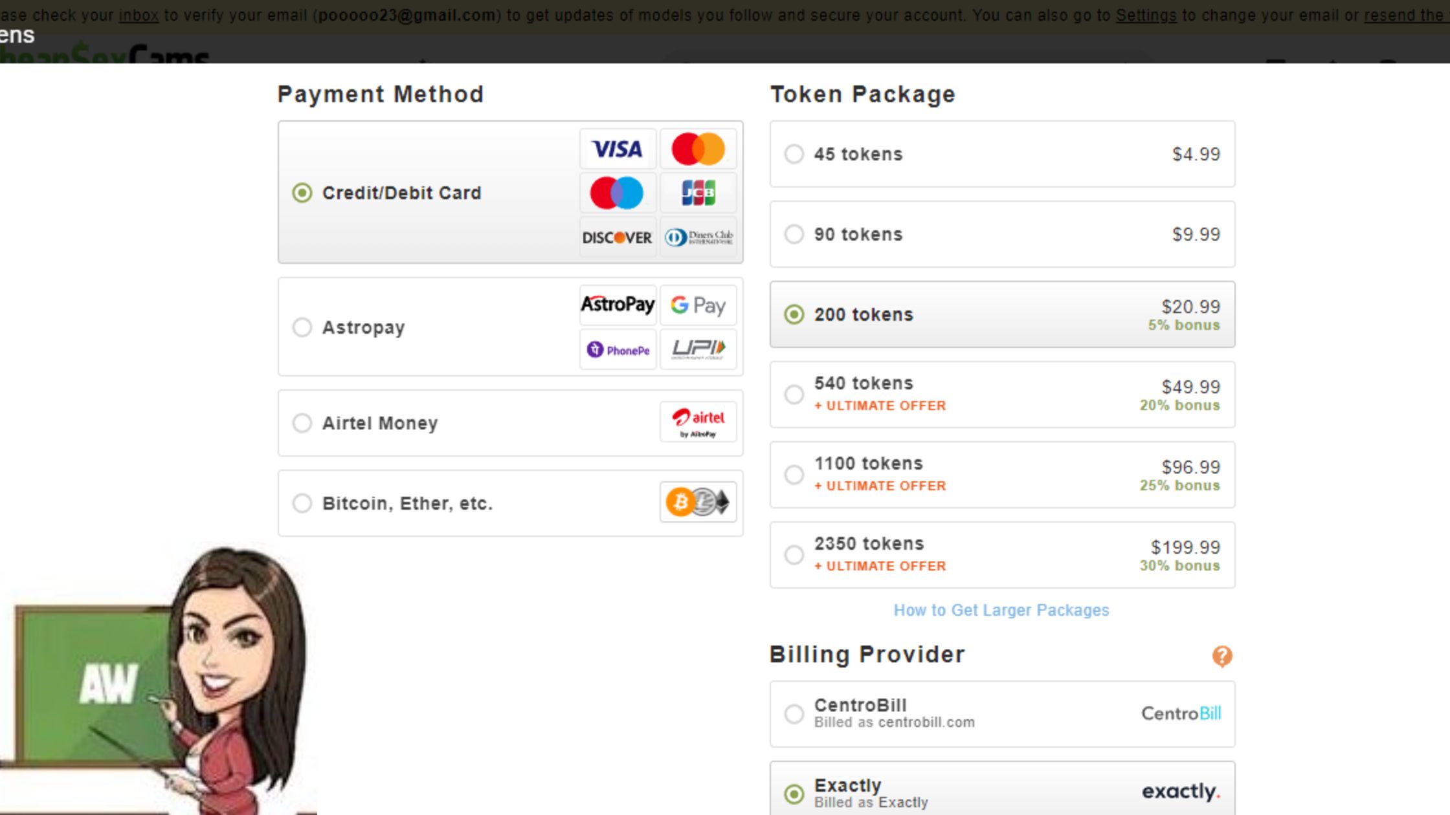
Task: Click the Visa card logo
Action: (x=618, y=149)
